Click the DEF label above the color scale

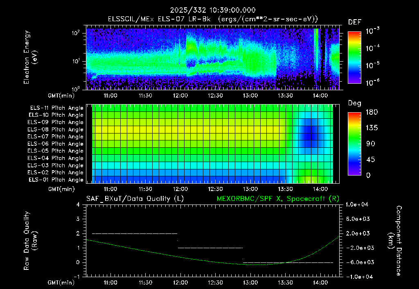click(354, 22)
